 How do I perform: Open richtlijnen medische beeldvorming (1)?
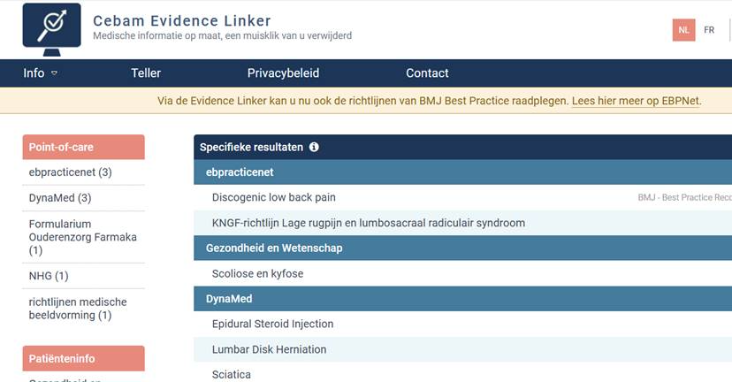click(x=78, y=309)
